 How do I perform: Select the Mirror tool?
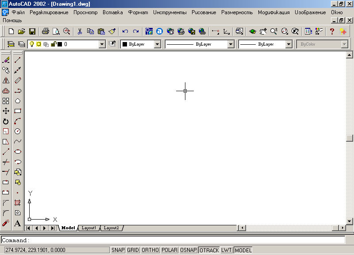[6, 81]
